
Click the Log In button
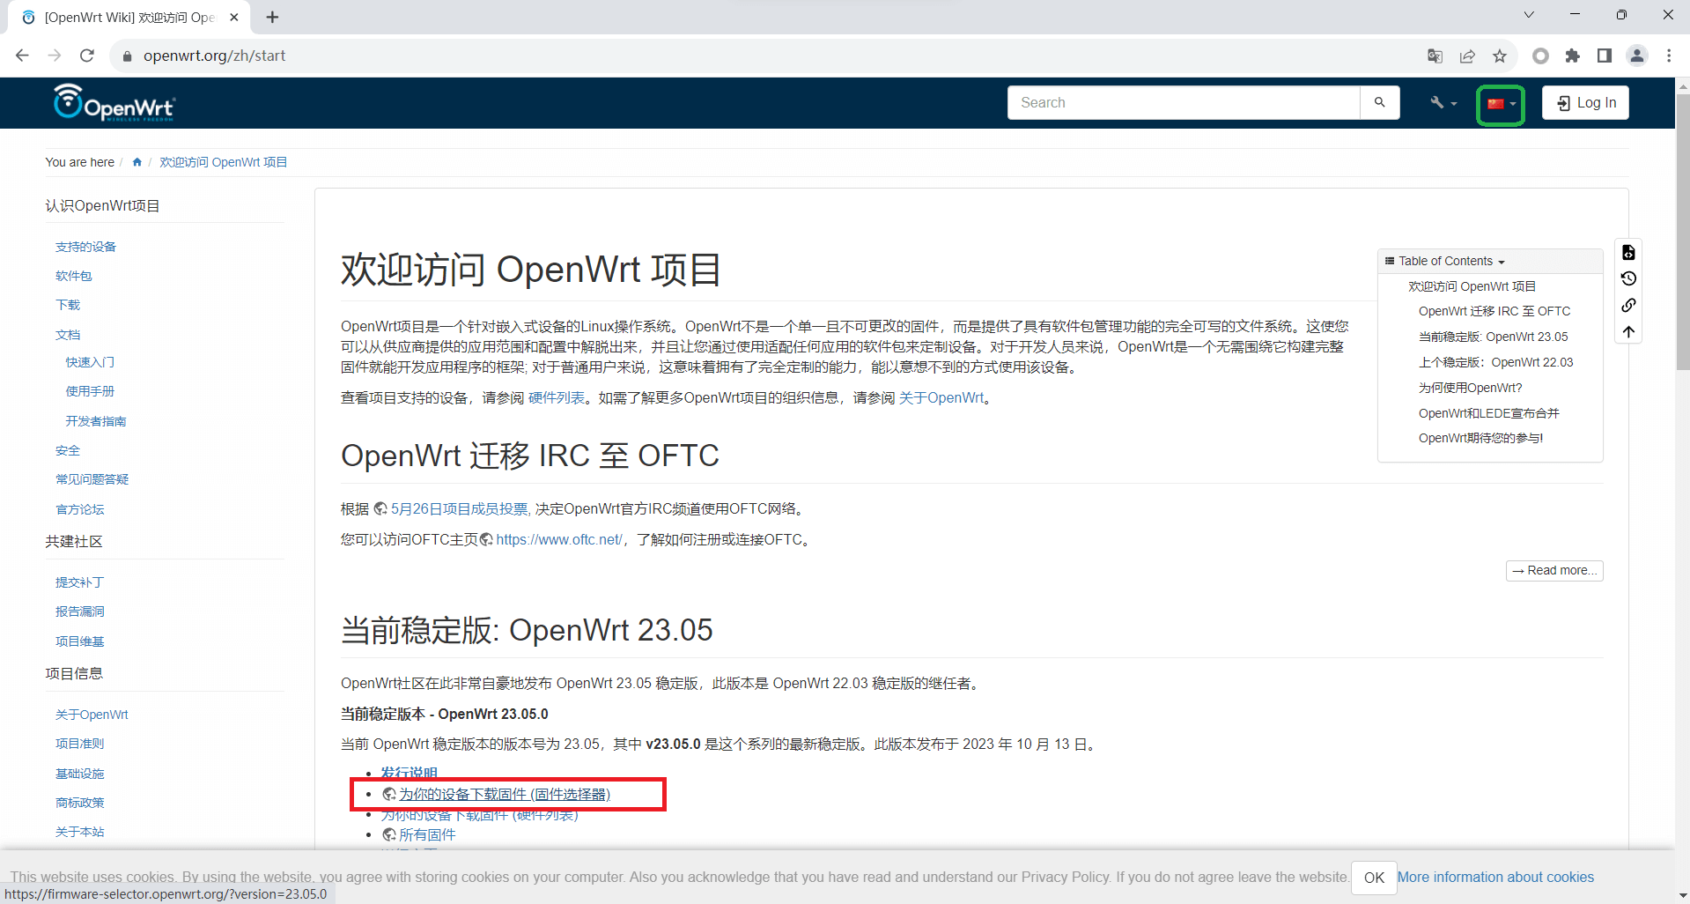[1586, 103]
